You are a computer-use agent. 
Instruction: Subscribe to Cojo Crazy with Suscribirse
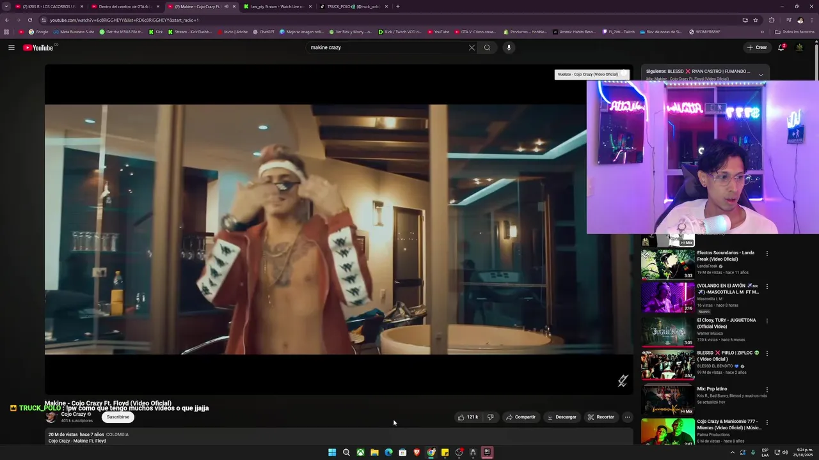coord(118,417)
